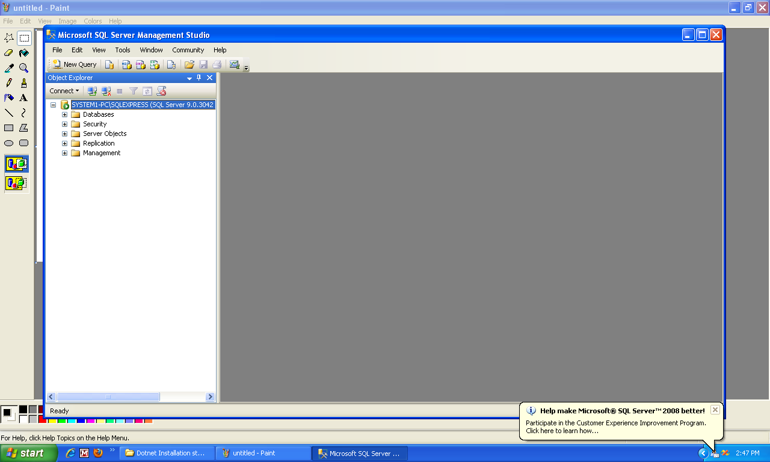This screenshot has height=462, width=770.
Task: Click the Print icon in the SSMS toolbar
Action: coord(217,64)
